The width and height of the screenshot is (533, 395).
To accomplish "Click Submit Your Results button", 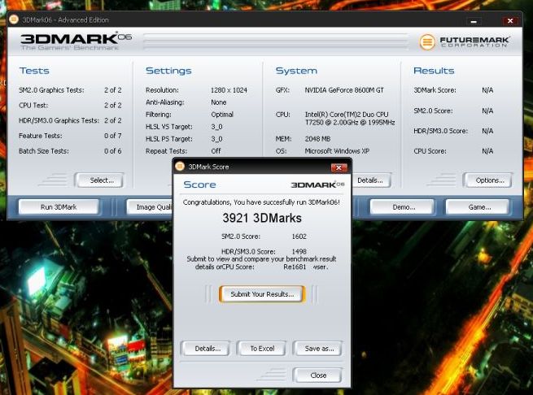I will 262,294.
